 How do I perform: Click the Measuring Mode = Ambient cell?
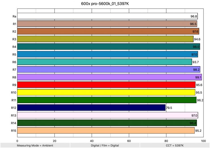[35, 145]
